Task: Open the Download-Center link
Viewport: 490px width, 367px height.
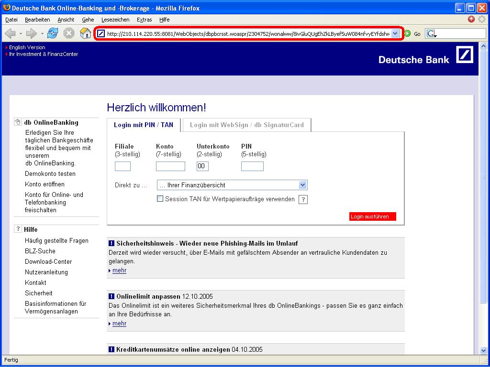Action: point(48,261)
